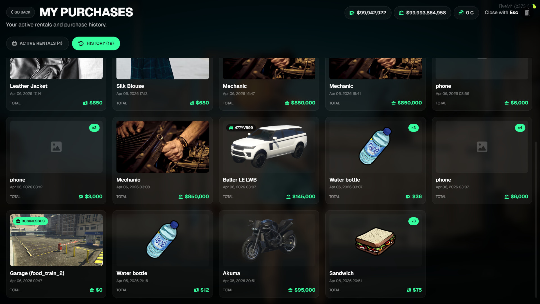
Task: Click the cash balance icon showing $99,942,922
Action: (x=352, y=13)
